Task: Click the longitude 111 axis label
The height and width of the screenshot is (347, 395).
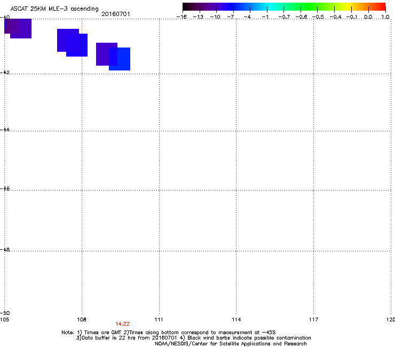Action: coord(159,320)
